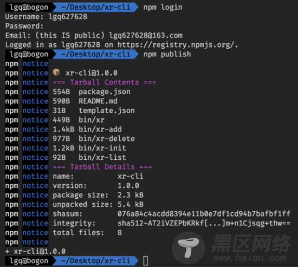The image size is (298, 267).
Task: Click the package box emoji icon
Action: tap(56, 73)
